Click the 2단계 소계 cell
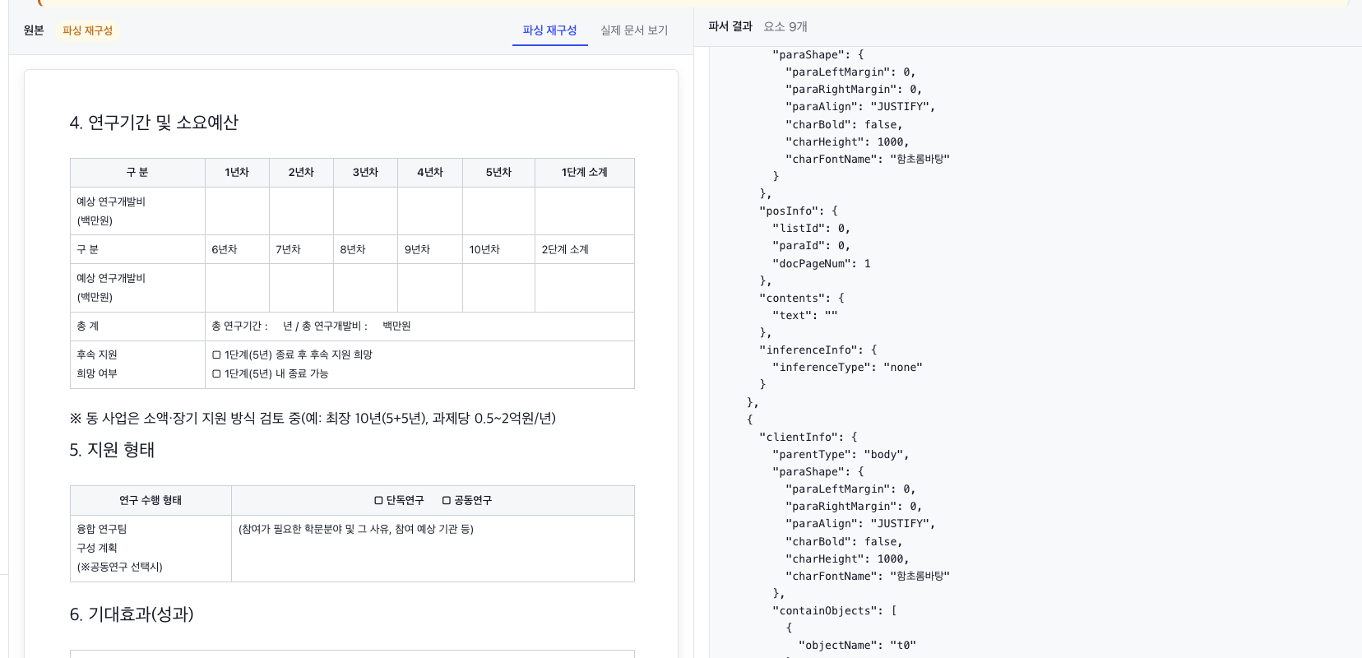 coord(585,249)
